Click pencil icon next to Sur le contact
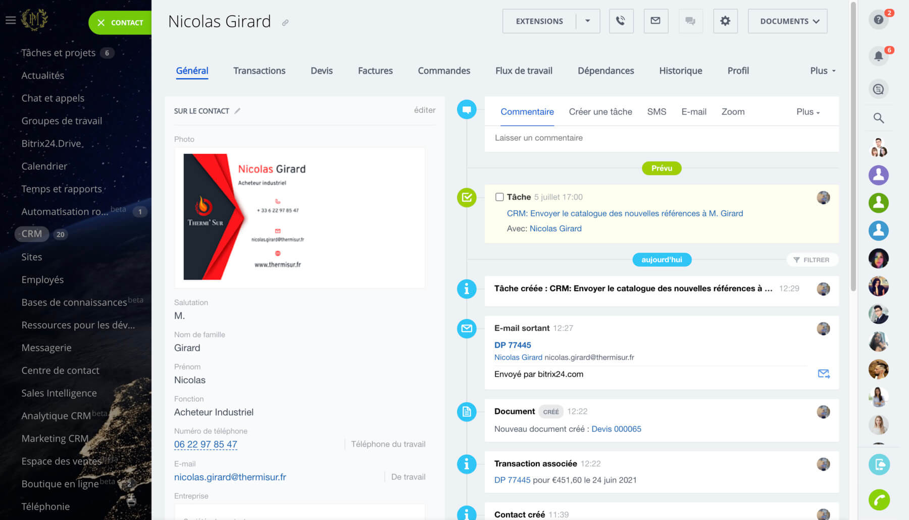 (x=237, y=111)
